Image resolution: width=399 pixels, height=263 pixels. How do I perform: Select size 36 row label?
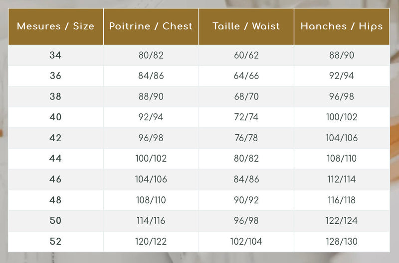click(55, 76)
